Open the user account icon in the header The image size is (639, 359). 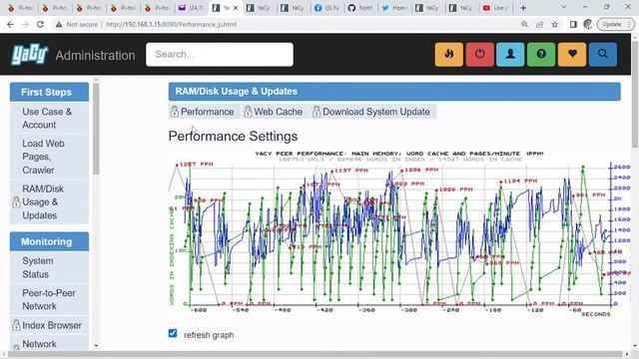[510, 54]
